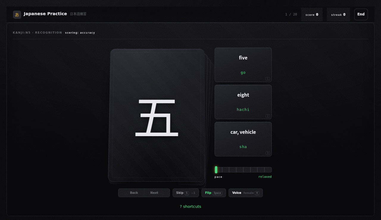This screenshot has height=220, width=381.
Task: Flip the flashcard
Action: pos(214,193)
